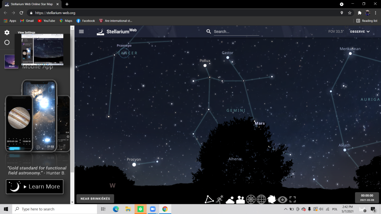The image size is (381, 214).
Task: Expand the Observe dropdown
Action: click(x=360, y=32)
